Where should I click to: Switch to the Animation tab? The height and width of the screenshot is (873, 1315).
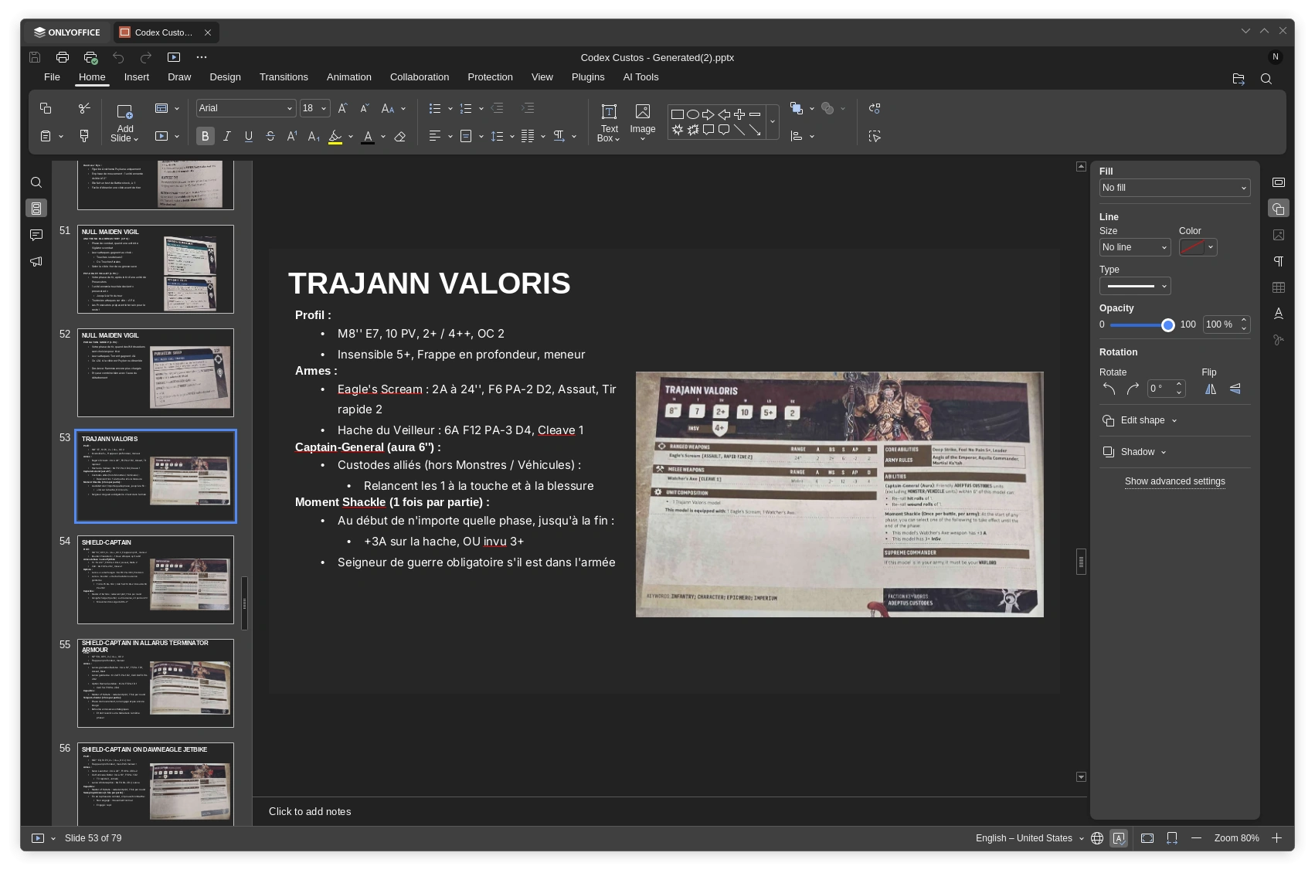(348, 77)
